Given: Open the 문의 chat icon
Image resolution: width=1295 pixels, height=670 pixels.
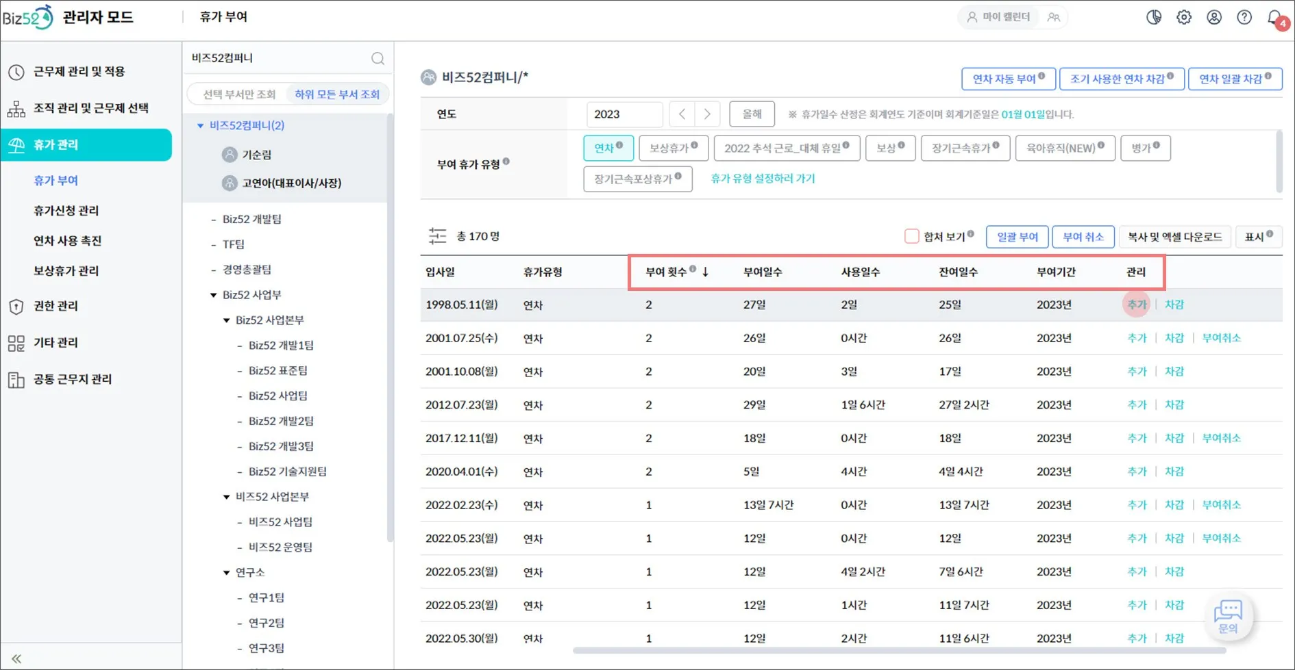Looking at the screenshot, I should click(x=1228, y=616).
